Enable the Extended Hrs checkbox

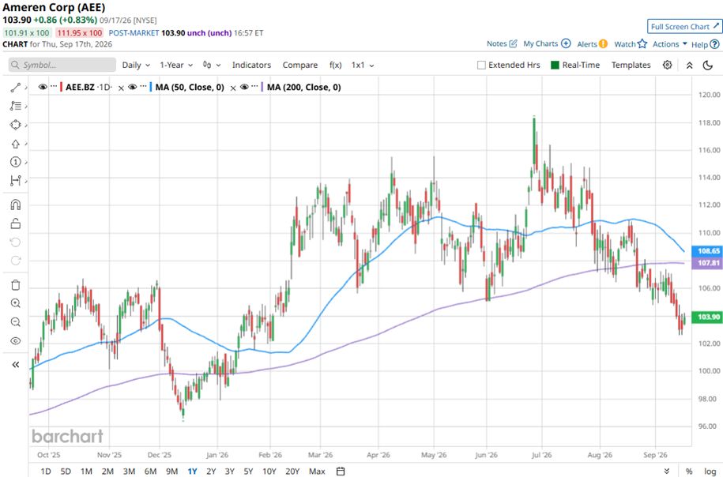click(x=481, y=65)
